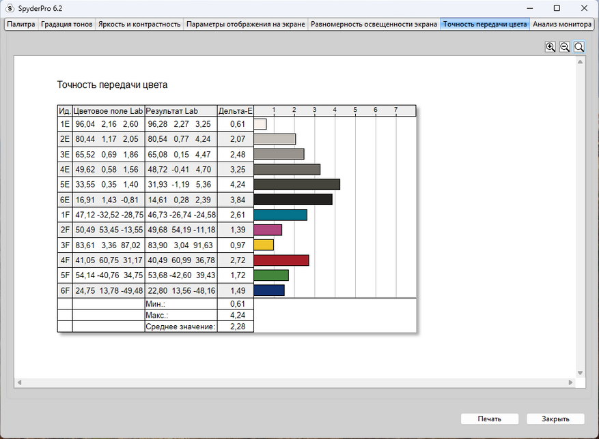Click the 4E dark gray bar

point(287,169)
